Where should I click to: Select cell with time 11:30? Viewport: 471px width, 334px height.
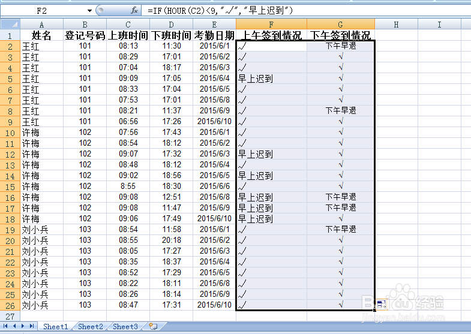(x=171, y=46)
